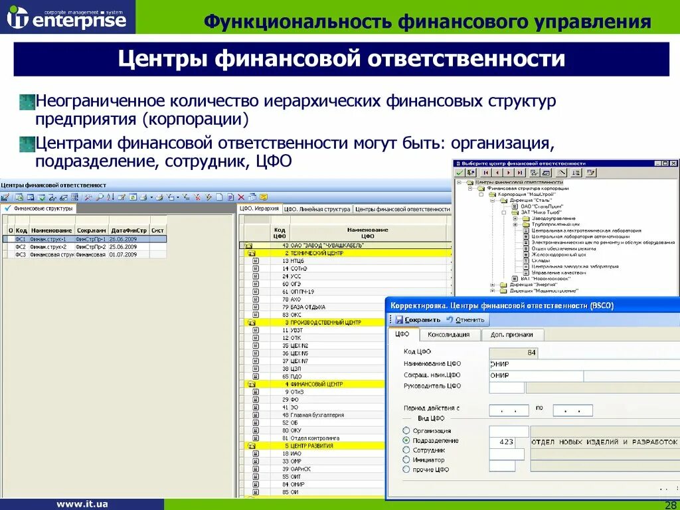680x510 pixels.
Task: Jump to last record arrow icon
Action: [x=520, y=173]
